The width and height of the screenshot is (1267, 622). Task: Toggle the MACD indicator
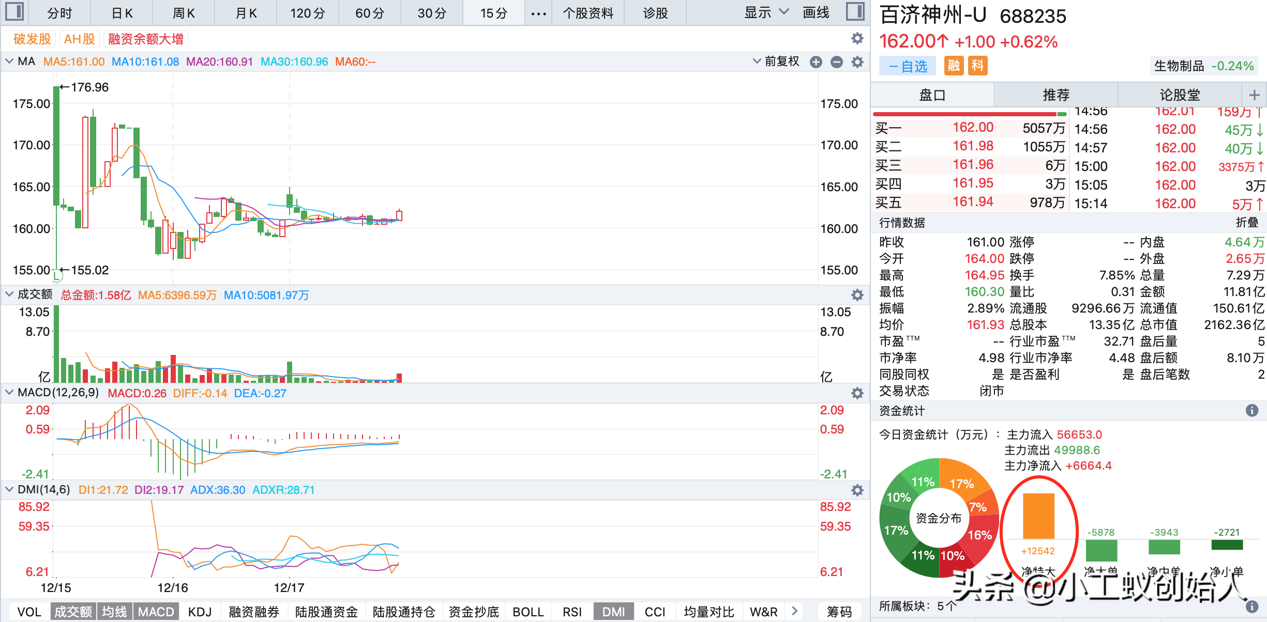pos(156,612)
